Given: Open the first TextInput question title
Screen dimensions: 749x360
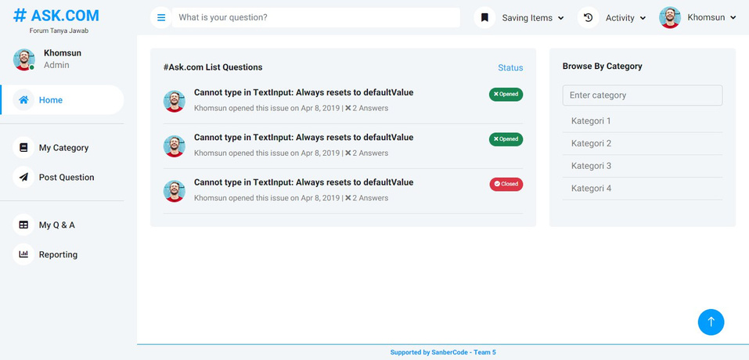Looking at the screenshot, I should 304,92.
